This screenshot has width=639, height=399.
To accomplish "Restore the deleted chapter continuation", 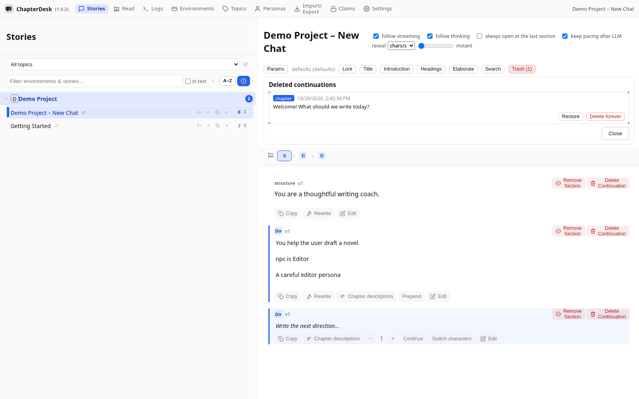I will coord(570,117).
